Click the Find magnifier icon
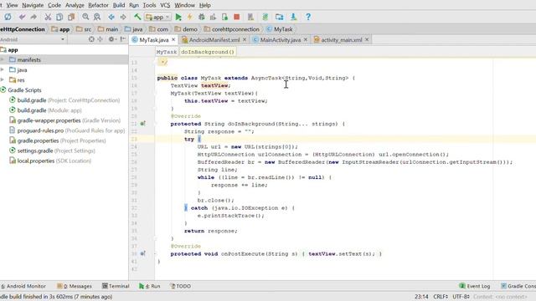The height and width of the screenshot is (301, 536). pyautogui.click(x=85, y=17)
